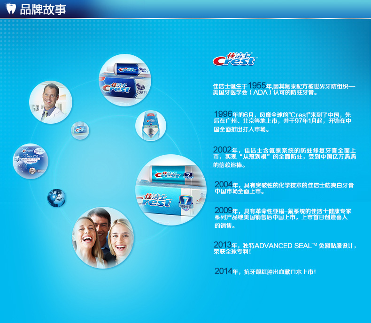Click the 2004年 paragraph on 皓爽白牙膏
The height and width of the screenshot is (323, 371).
click(284, 188)
